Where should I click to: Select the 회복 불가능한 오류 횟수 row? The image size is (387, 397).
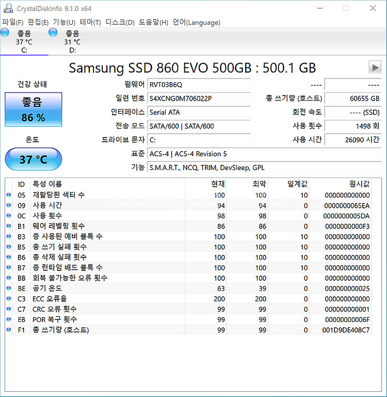tap(188, 278)
